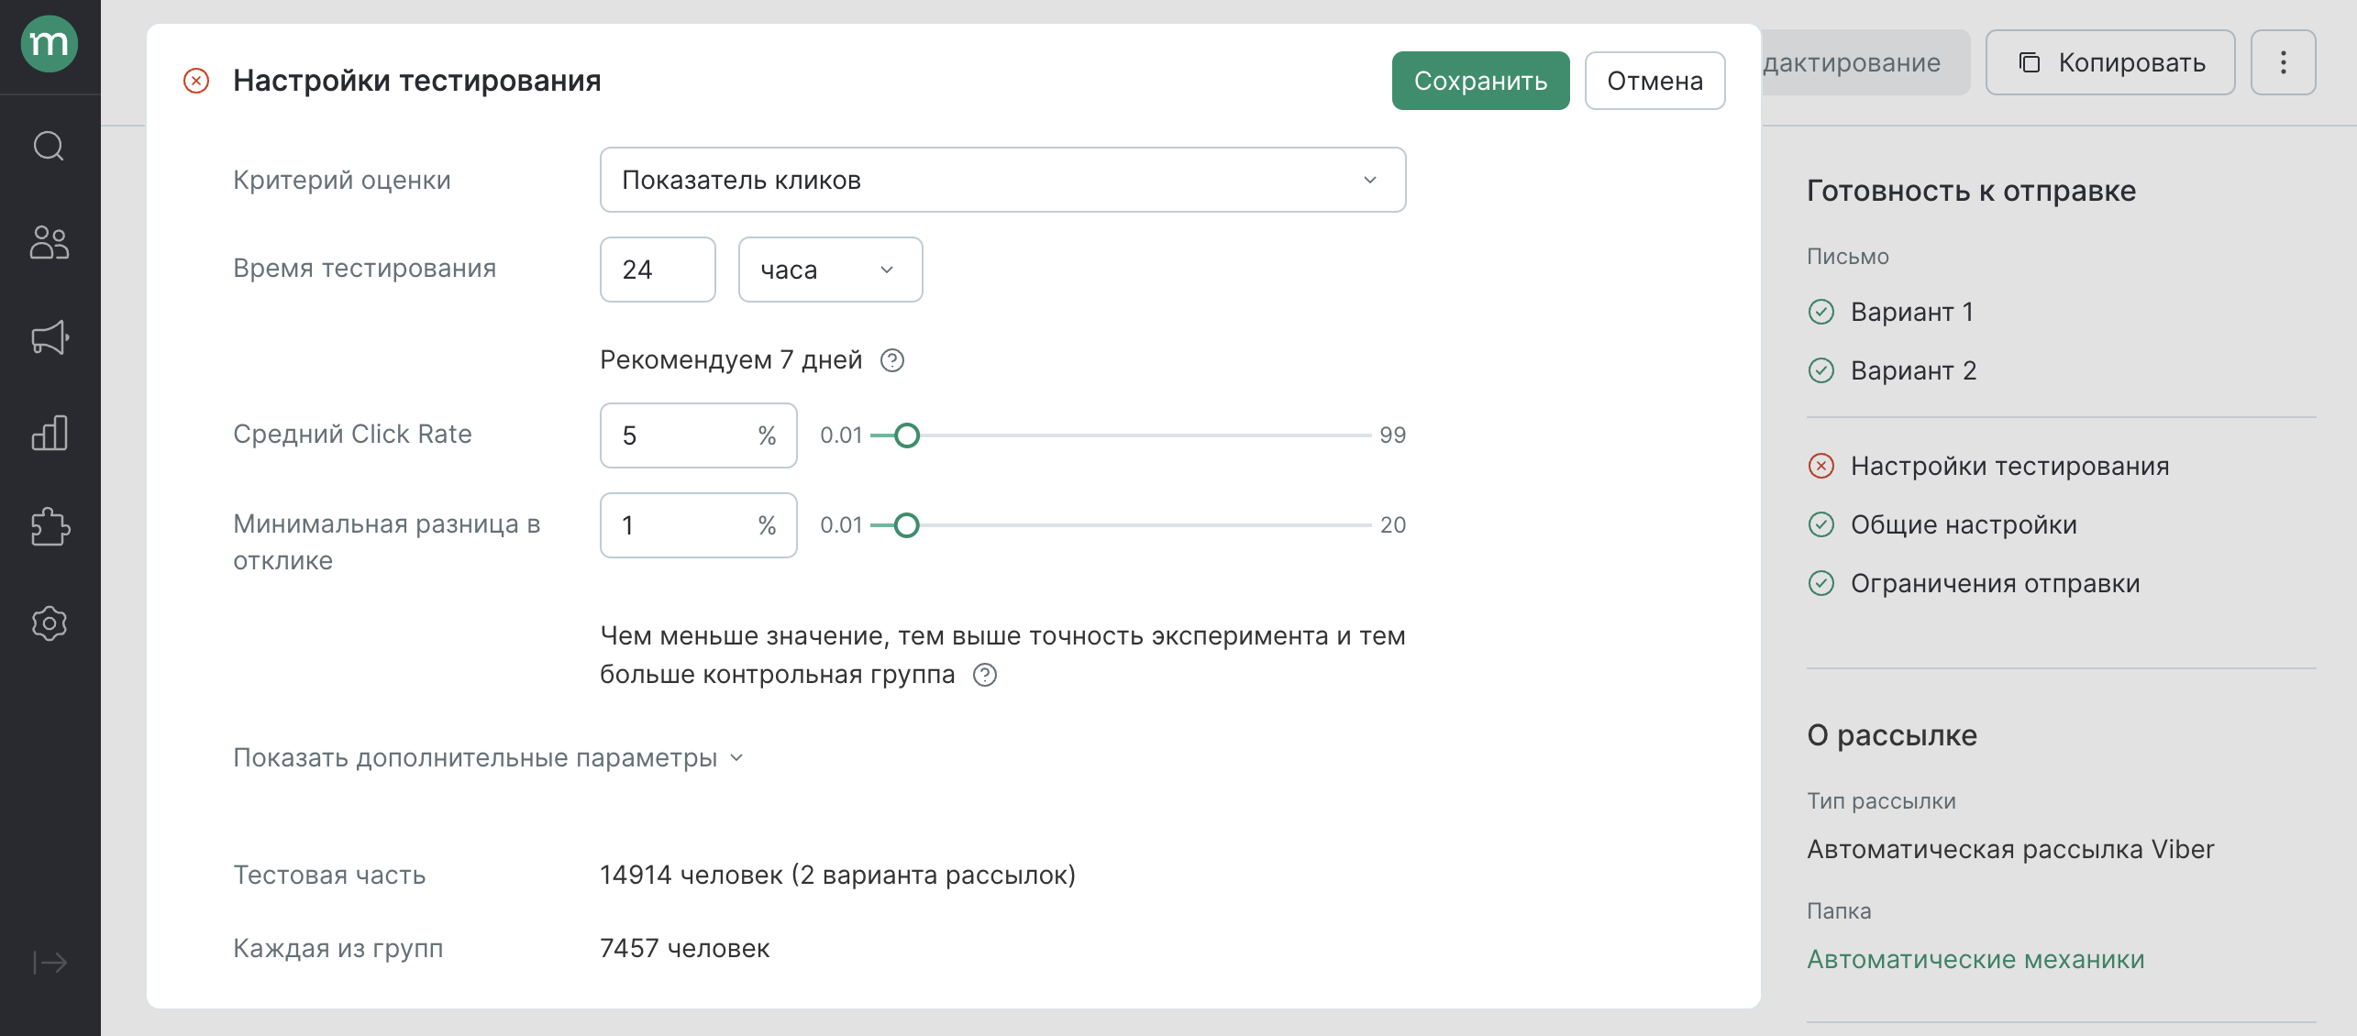Expand Показать дополнительные параметры
Image resolution: width=2357 pixels, height=1036 pixels.
[488, 757]
